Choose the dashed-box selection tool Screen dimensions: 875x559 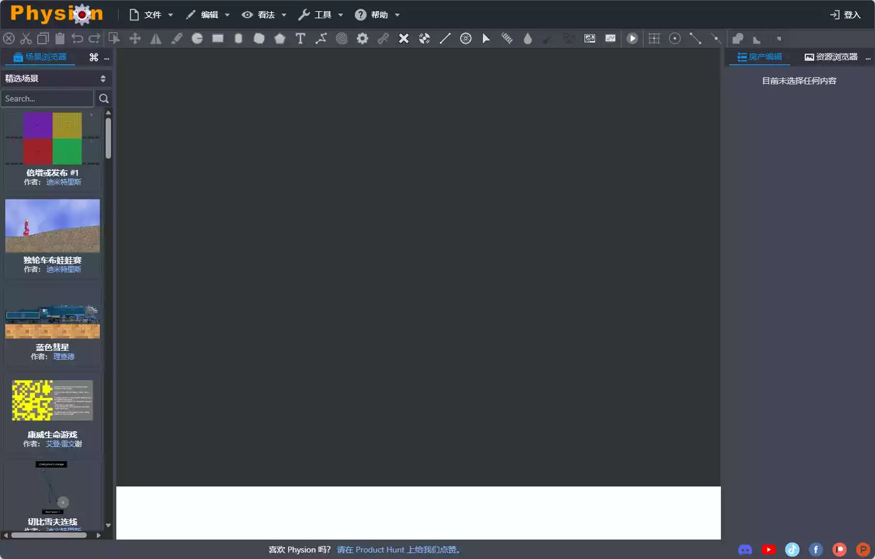point(115,38)
